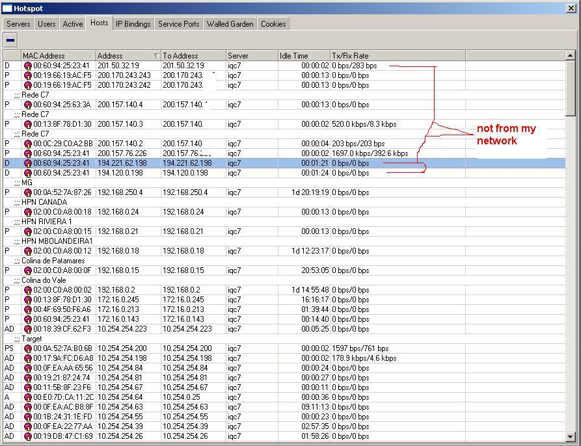Click host icon for address 172.16.0.213
Image resolution: width=581 pixels, height=446 pixels.
point(28,309)
